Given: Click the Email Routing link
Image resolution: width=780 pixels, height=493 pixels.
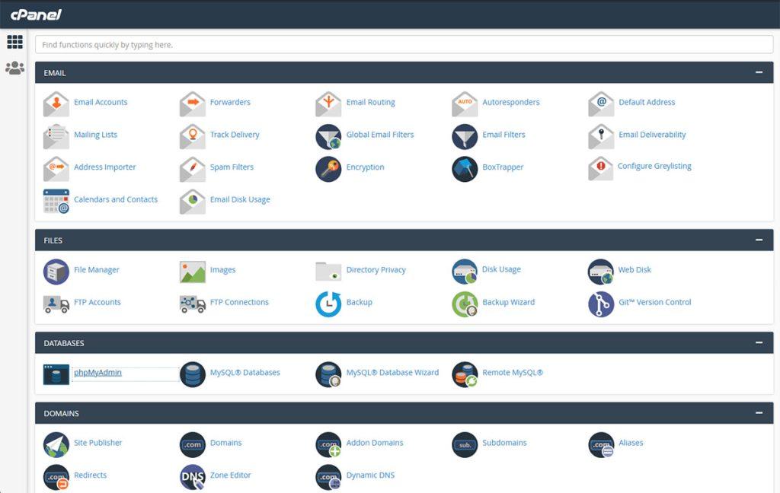Looking at the screenshot, I should click(371, 102).
